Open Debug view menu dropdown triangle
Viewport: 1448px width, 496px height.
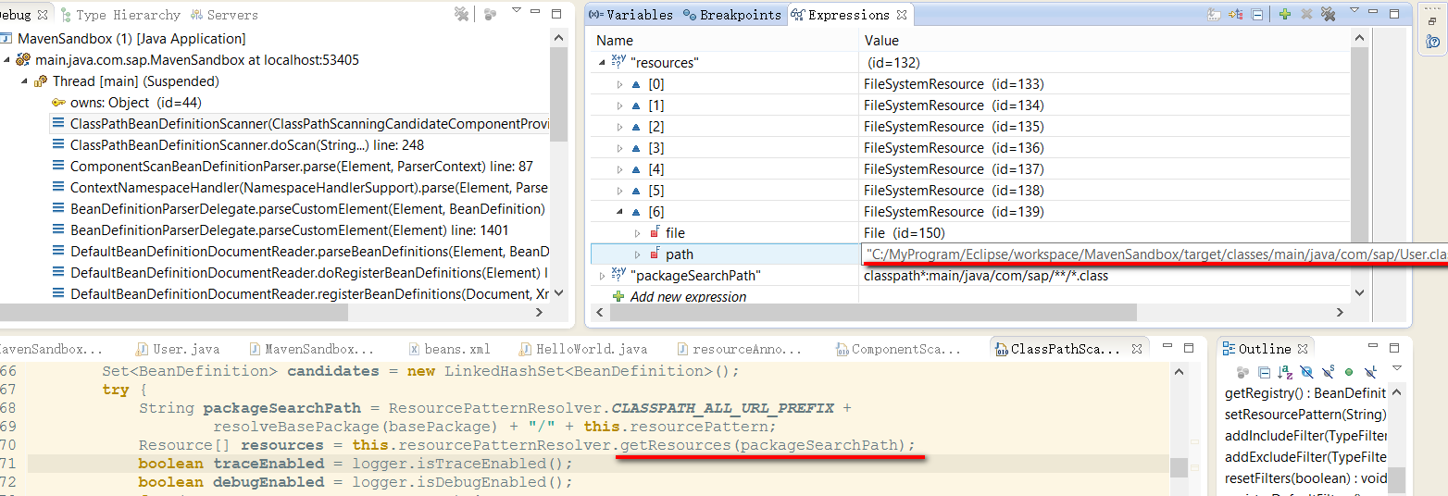point(515,11)
